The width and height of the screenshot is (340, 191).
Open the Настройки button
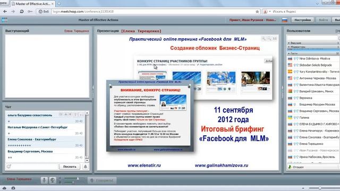click(302, 20)
